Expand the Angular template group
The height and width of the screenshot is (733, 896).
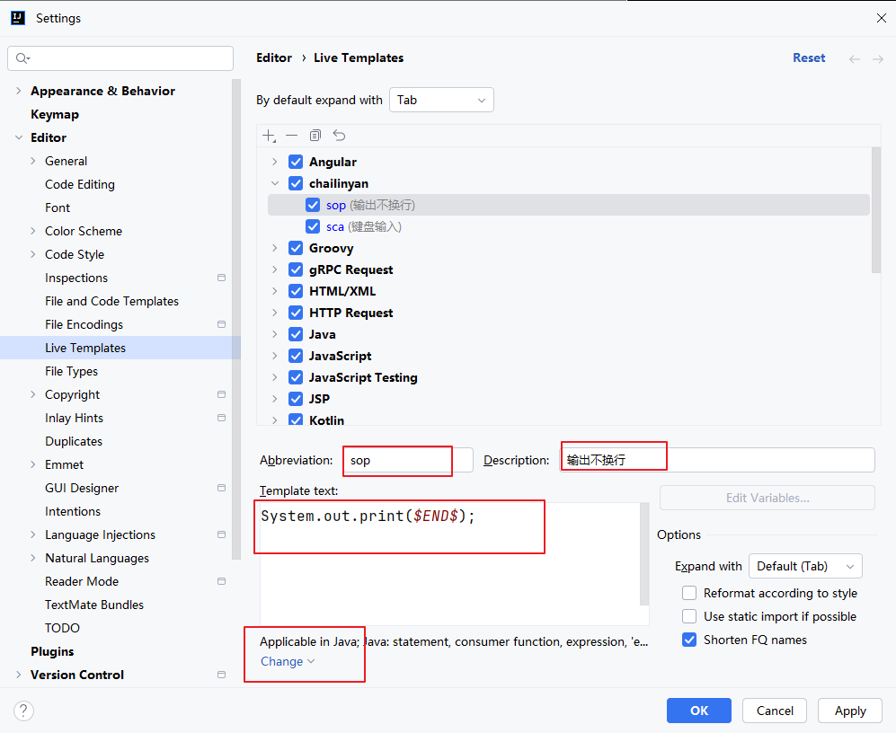pos(275,162)
